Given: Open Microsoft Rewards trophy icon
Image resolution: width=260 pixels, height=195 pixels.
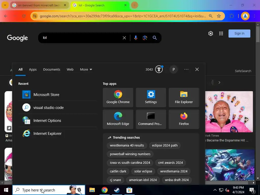Looking at the screenshot, I should (x=159, y=69).
